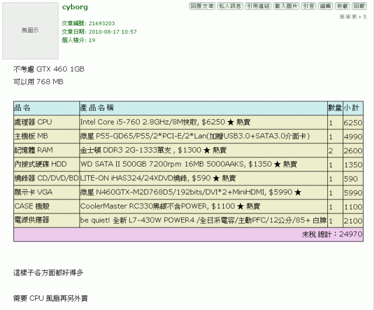Jump to previous post with up-arrow icon
The width and height of the screenshot is (374, 310).
pyautogui.click(x=342, y=17)
